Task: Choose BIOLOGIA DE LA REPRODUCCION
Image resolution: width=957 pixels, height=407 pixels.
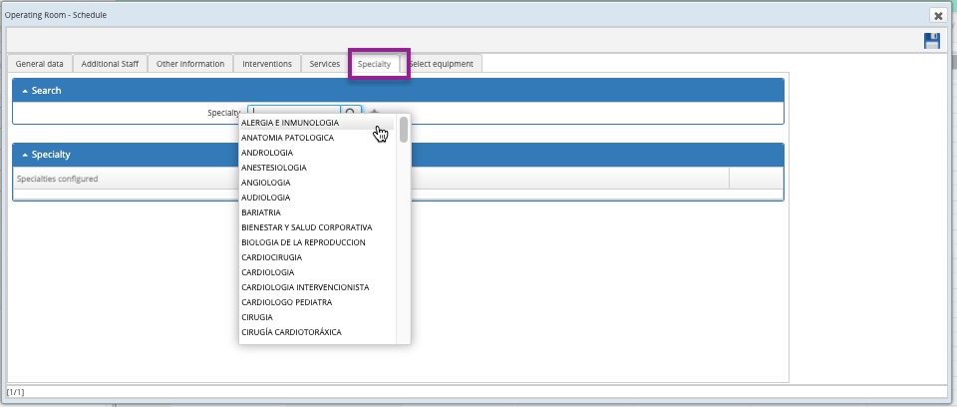Action: click(317, 242)
